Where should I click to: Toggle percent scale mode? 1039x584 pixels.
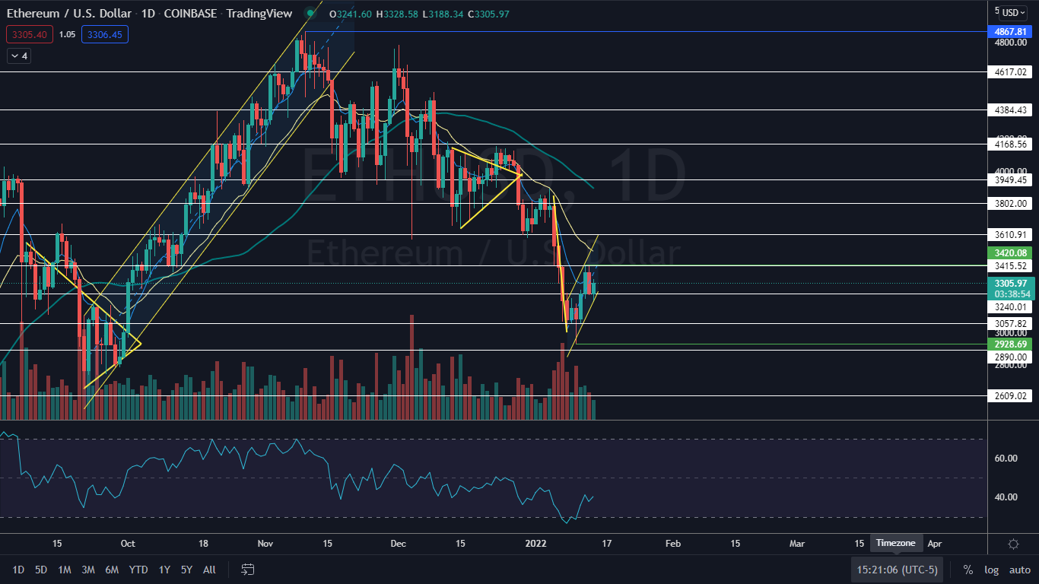click(x=968, y=570)
